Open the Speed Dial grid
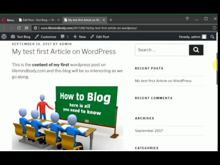220x165 pixels. tap(27, 28)
